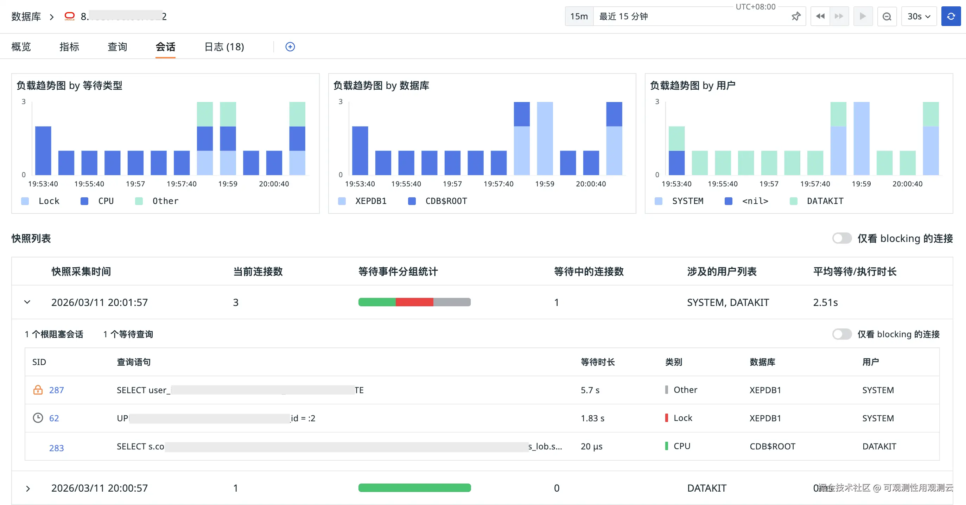Click the clock icon beside SID 62

(x=38, y=418)
